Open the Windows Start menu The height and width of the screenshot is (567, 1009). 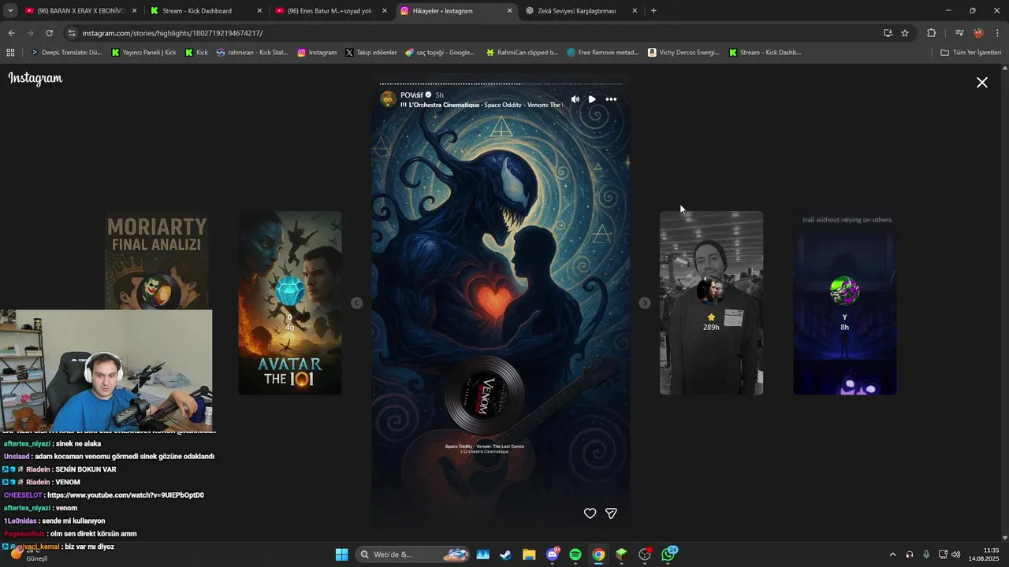click(341, 554)
